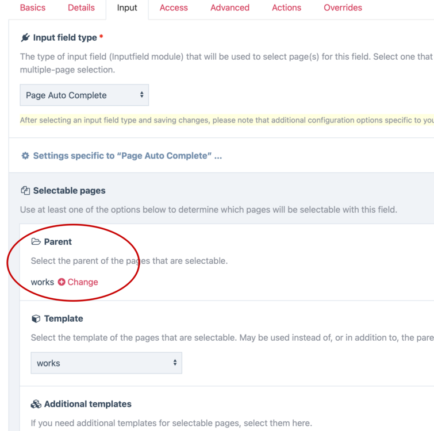
Task: Click the copy icon beside Selectable pages
Action: pos(25,191)
